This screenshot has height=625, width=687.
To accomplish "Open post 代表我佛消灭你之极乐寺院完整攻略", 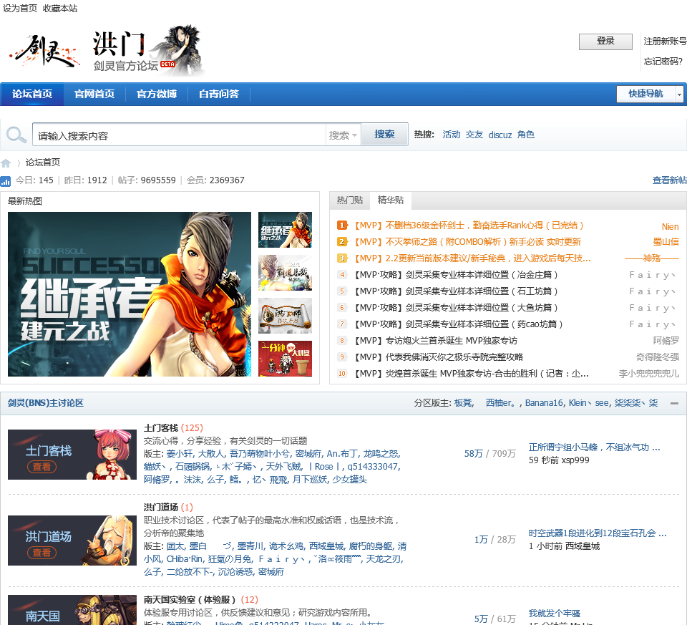I will [x=438, y=357].
